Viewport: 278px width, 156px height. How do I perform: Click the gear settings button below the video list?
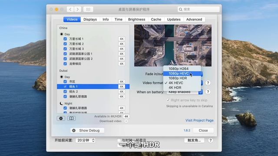pos(61,118)
